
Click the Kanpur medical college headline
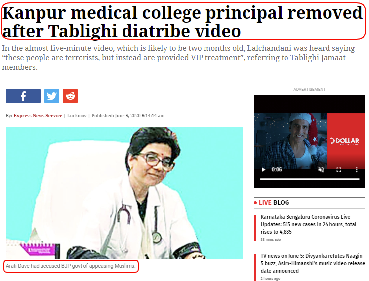click(182, 22)
